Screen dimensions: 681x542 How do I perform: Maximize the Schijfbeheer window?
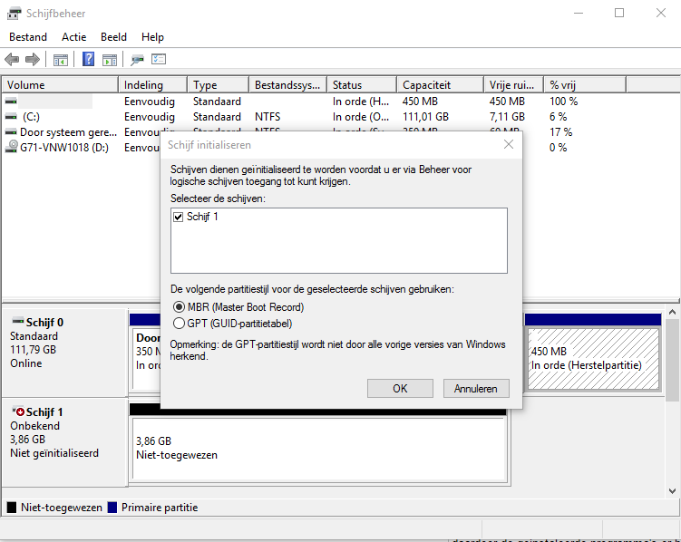pos(619,13)
